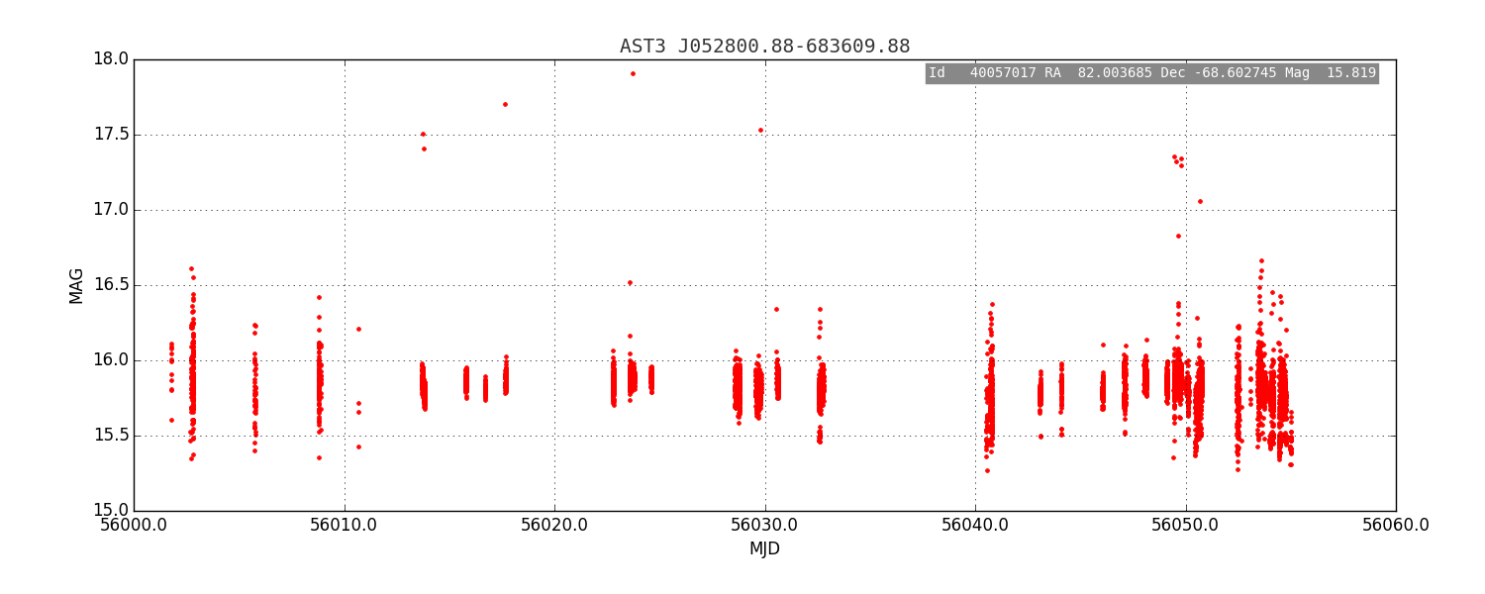1485x594 pixels.
Task: Select the outlier point at magnitude 17.7
Action: coord(505,104)
